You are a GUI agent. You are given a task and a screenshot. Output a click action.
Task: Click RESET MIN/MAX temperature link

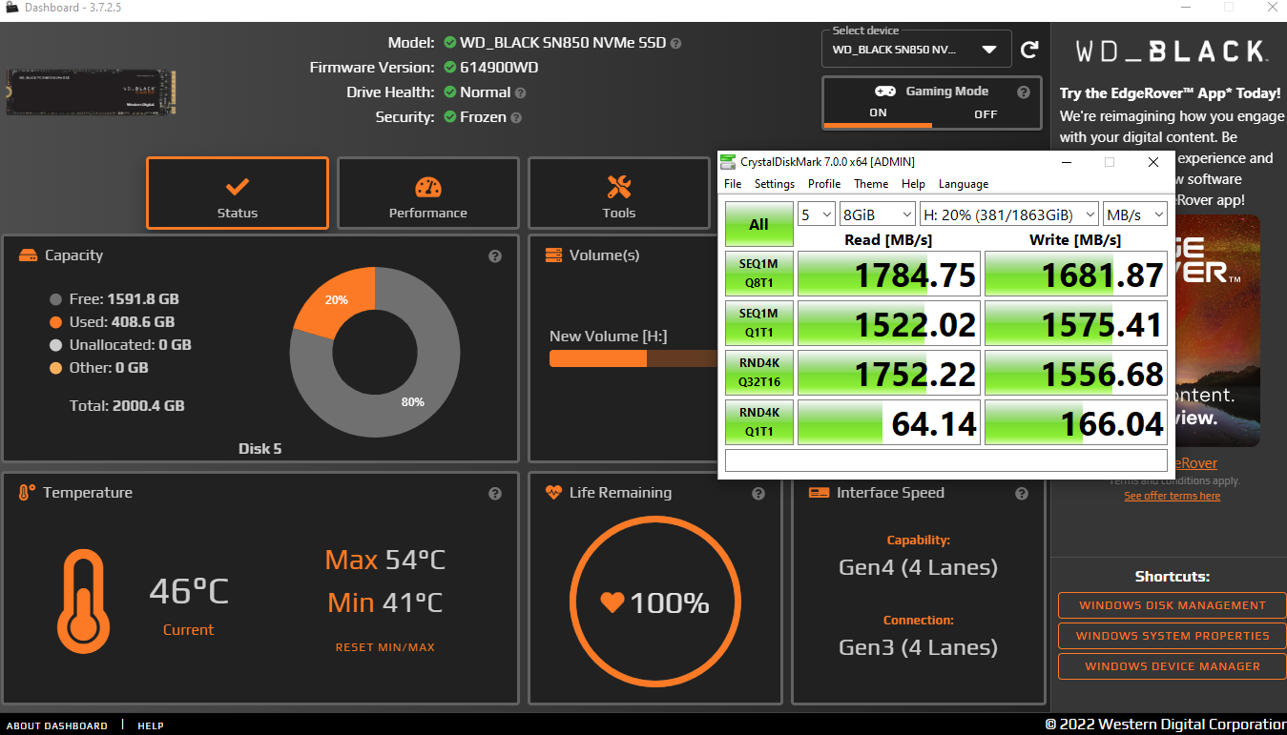384,647
